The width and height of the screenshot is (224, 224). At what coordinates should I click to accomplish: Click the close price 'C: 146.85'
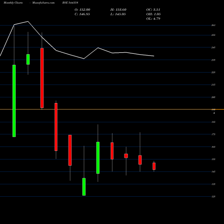(x=82, y=14)
